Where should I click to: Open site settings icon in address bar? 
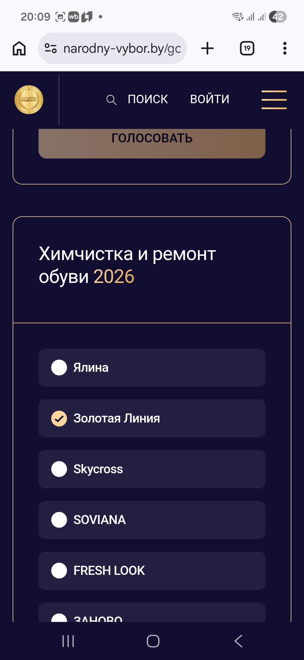click(x=51, y=48)
